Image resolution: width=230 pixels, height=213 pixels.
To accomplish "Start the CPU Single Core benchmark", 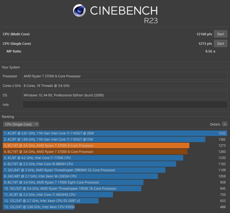I will click(220, 43).
